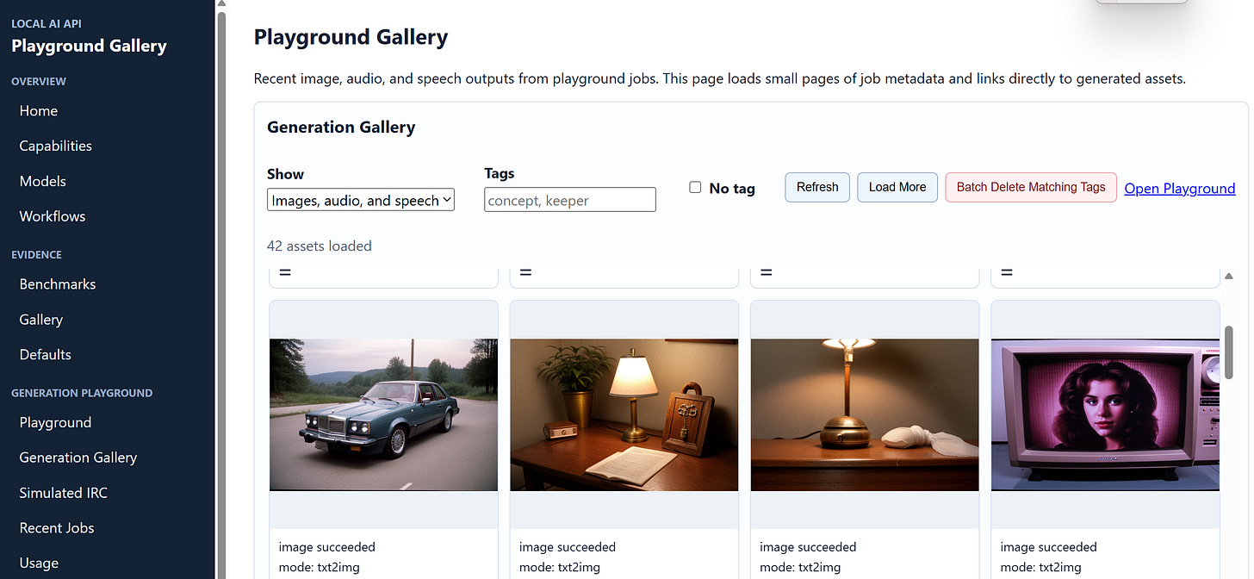Open the retro TV portrait thumbnail
Viewport: 1254px width, 579px height.
coord(1105,414)
